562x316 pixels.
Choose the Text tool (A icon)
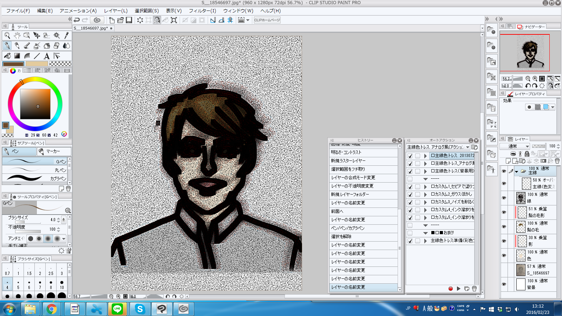pos(46,56)
